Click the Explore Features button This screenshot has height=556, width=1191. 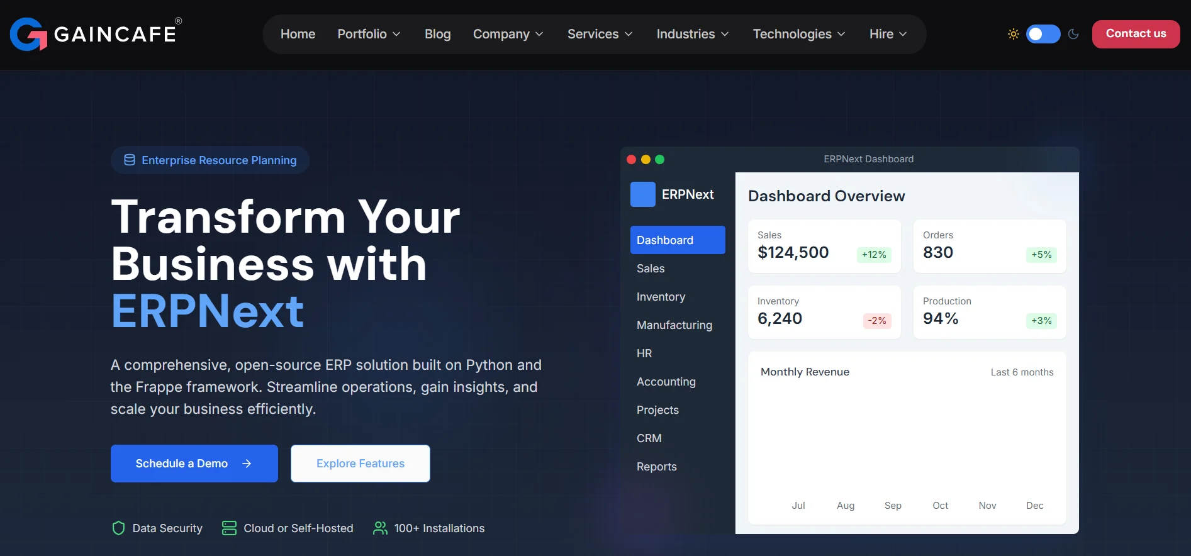(361, 464)
